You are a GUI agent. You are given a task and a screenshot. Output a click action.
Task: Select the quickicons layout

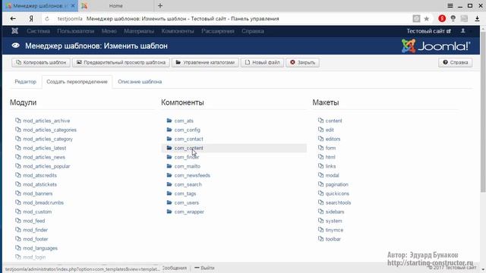coord(337,193)
